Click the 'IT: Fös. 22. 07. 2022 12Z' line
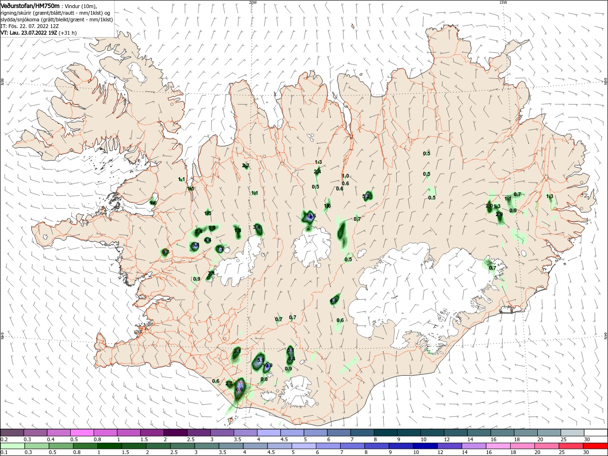The image size is (608, 456). click(29, 26)
